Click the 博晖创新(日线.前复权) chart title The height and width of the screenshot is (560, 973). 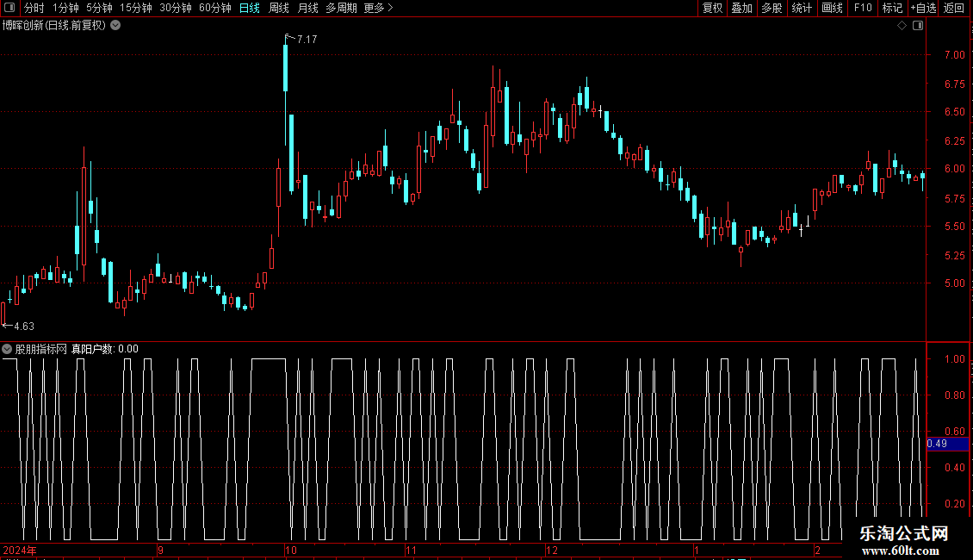54,26
